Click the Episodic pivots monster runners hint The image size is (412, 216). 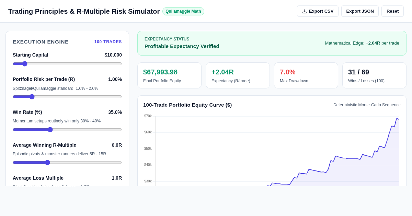(59, 154)
